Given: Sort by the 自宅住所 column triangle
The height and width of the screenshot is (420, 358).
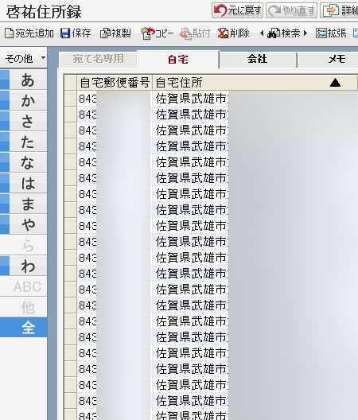Looking at the screenshot, I should click(335, 83).
